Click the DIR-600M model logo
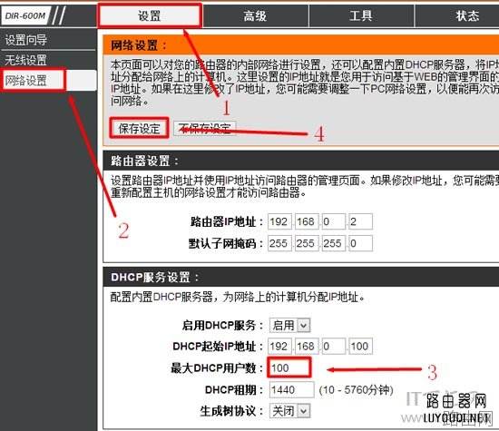The image size is (499, 431). pos(25,15)
